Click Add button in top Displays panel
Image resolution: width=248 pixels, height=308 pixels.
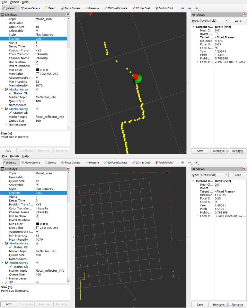(8, 150)
